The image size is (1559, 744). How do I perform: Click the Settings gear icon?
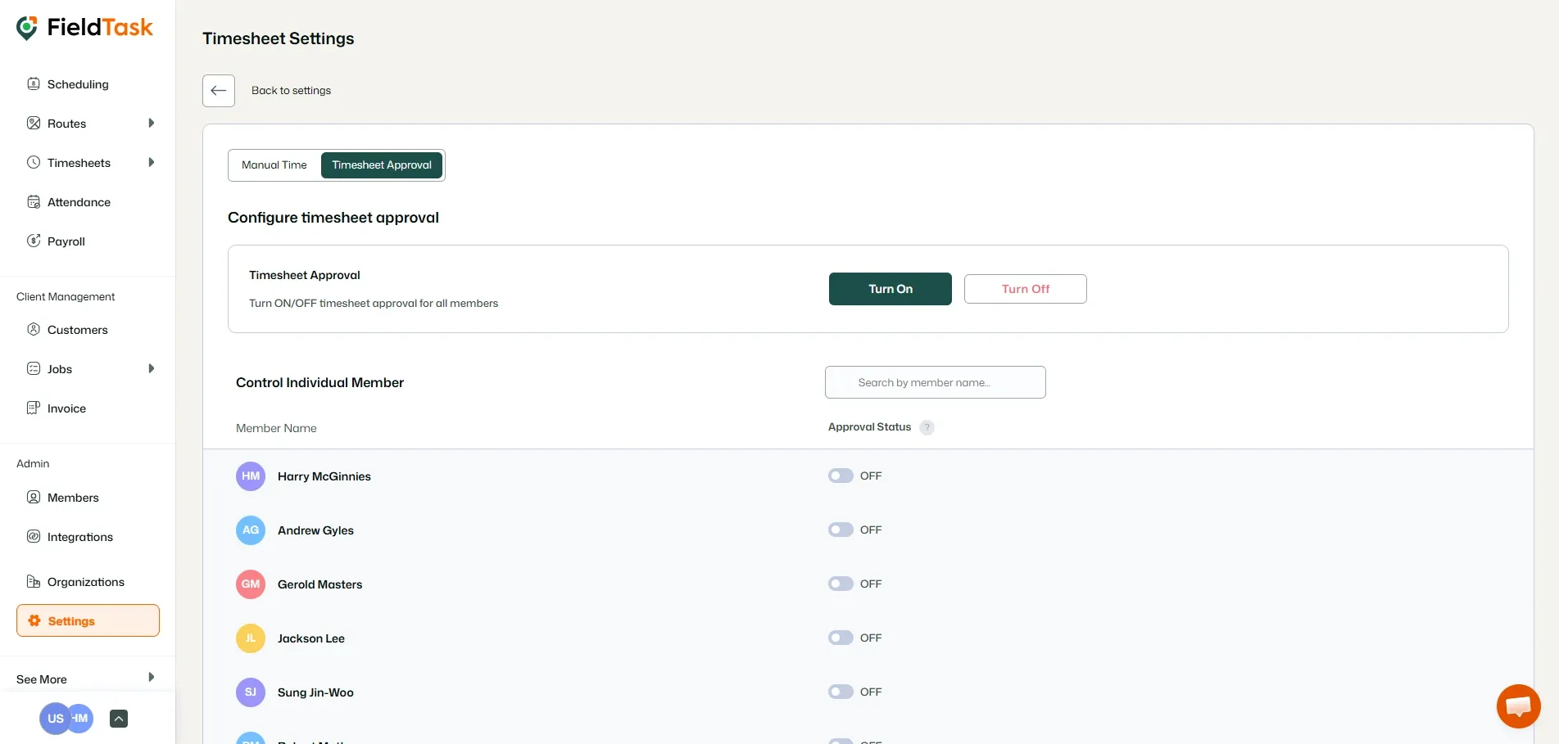point(34,621)
